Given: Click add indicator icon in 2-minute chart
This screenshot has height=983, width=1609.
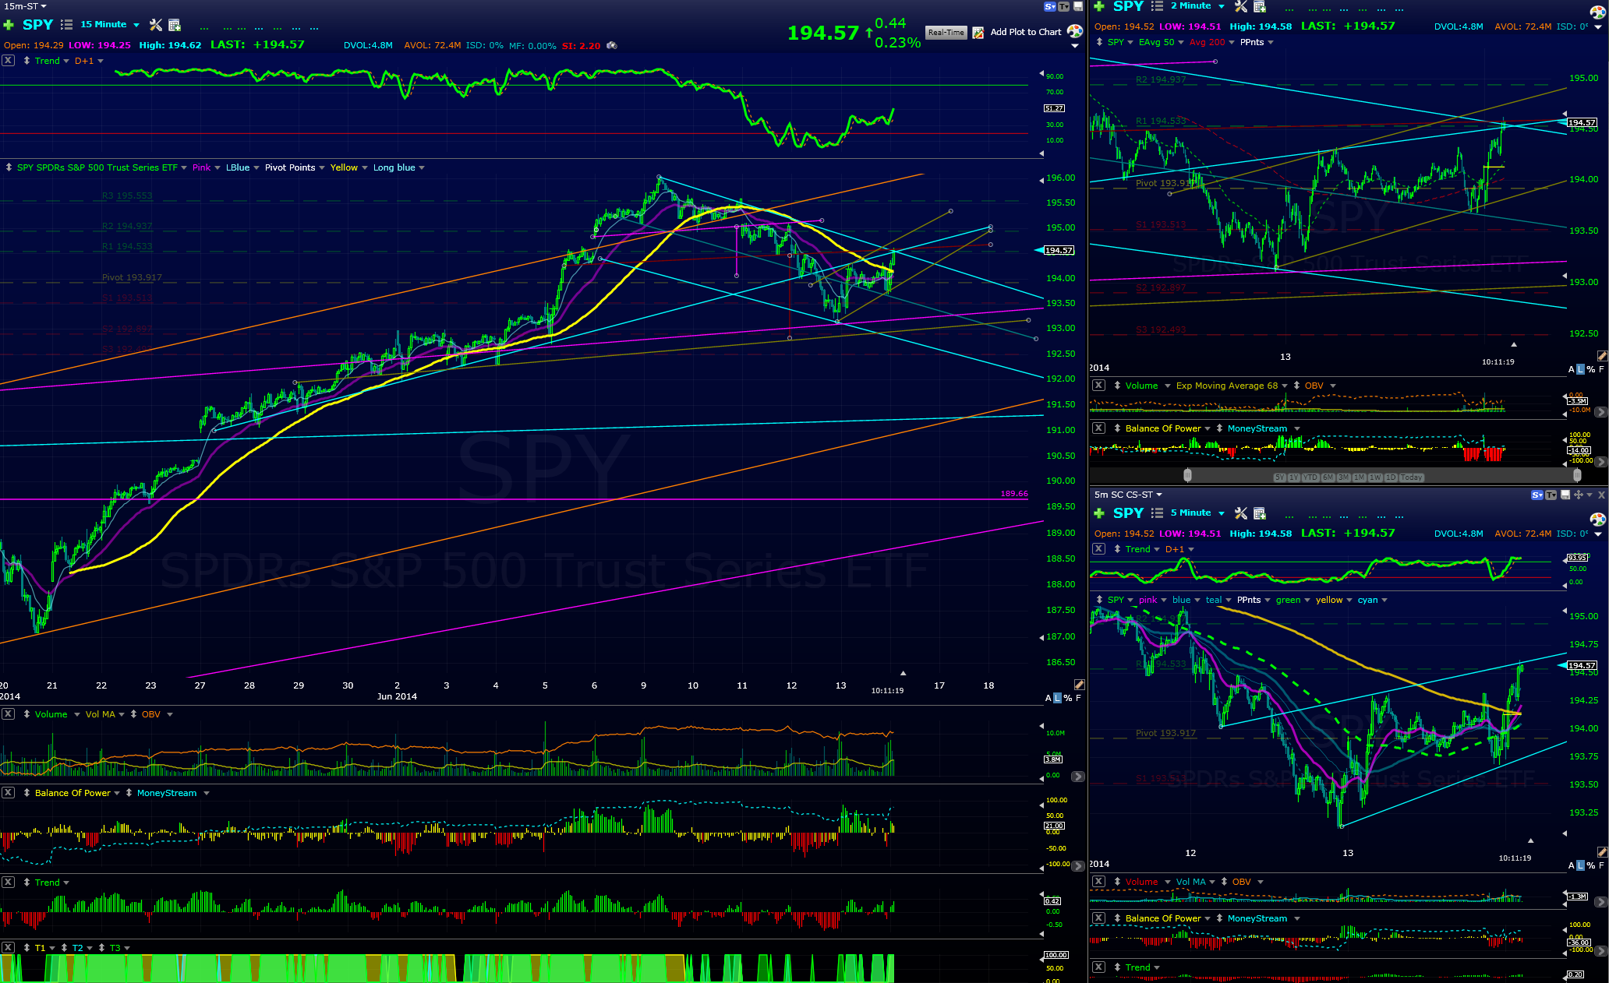Looking at the screenshot, I should coord(1260,6).
